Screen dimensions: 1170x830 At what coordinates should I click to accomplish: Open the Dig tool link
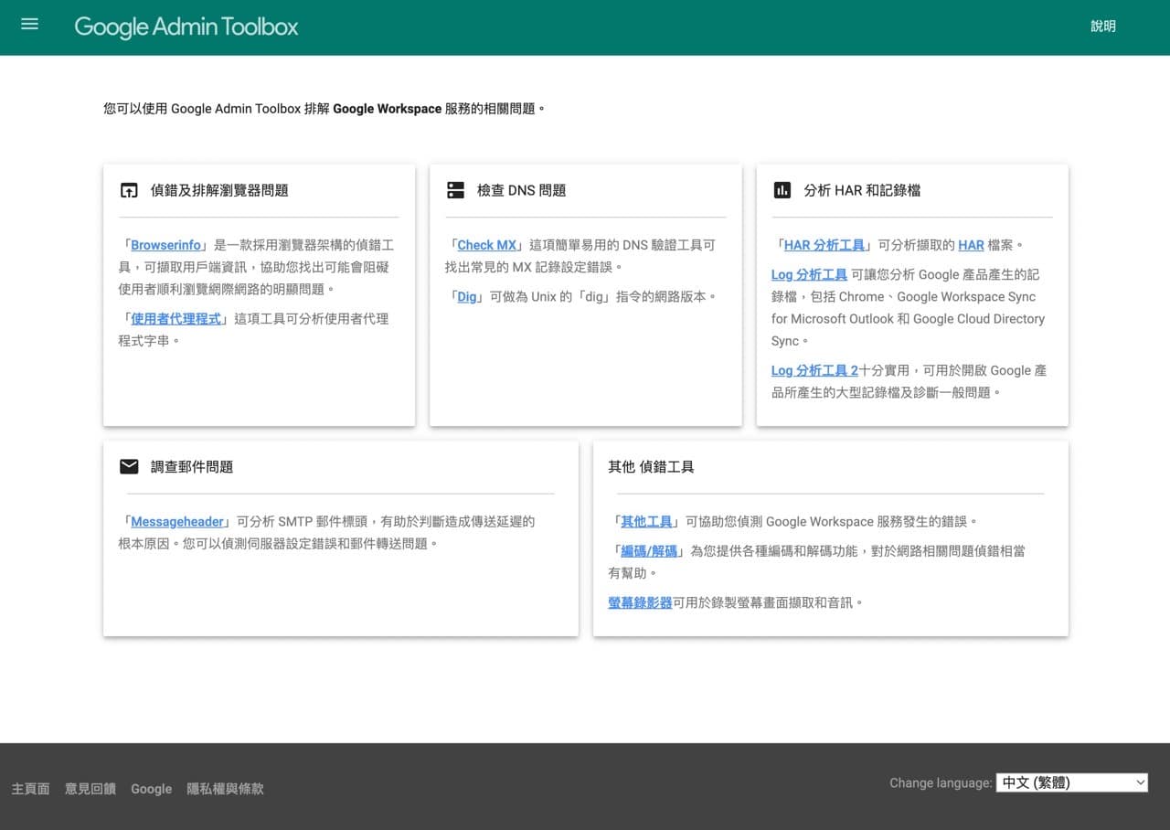point(467,296)
